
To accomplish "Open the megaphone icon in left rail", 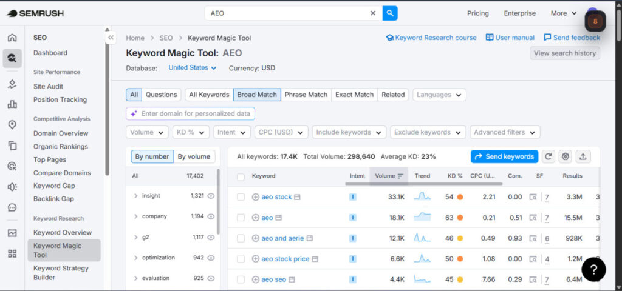I will tap(12, 187).
